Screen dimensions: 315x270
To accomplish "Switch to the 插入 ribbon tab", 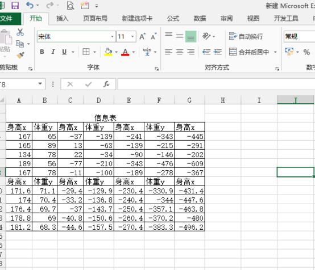I will point(63,19).
